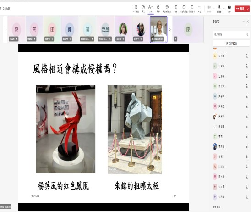Show previous participants with left chevron
This screenshot has height=212, width=251.
5,29
